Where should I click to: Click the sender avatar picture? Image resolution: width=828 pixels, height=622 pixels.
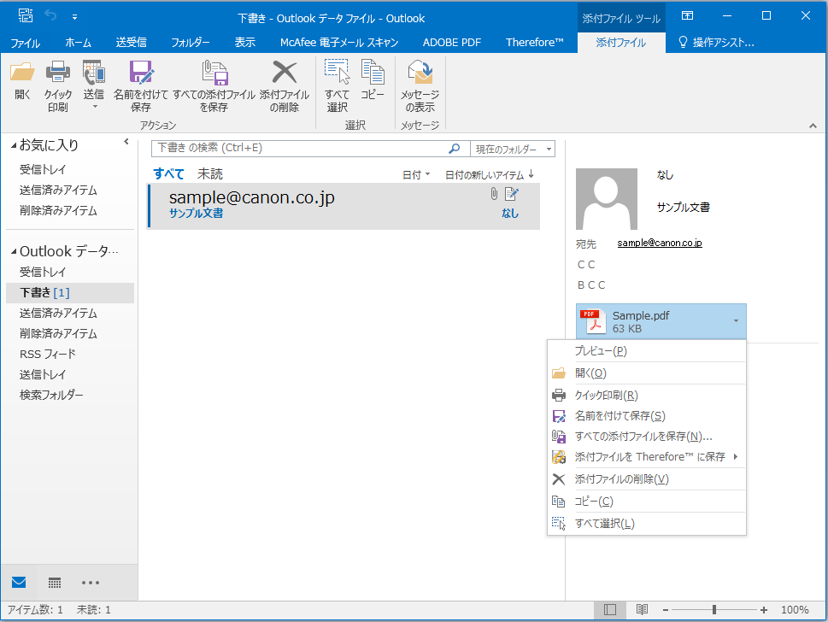point(606,198)
